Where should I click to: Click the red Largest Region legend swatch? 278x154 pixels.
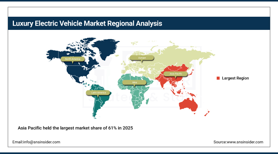click(218, 78)
